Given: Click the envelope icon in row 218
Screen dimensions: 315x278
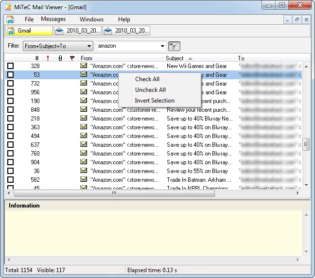Looking at the screenshot, I should (x=84, y=118).
